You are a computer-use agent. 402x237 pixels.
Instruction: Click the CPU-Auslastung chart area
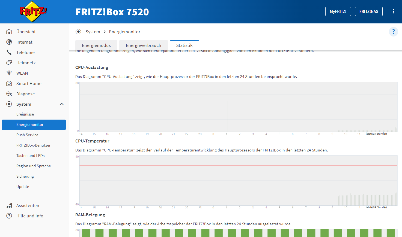(238, 107)
